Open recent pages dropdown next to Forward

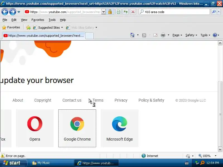19,12
